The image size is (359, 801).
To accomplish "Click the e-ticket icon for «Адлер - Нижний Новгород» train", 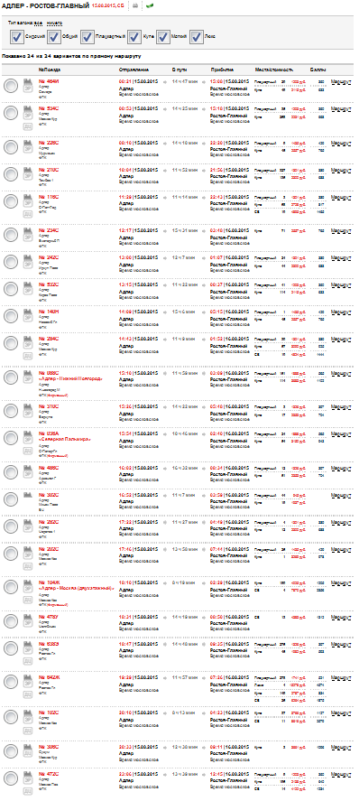I will [x=28, y=377].
